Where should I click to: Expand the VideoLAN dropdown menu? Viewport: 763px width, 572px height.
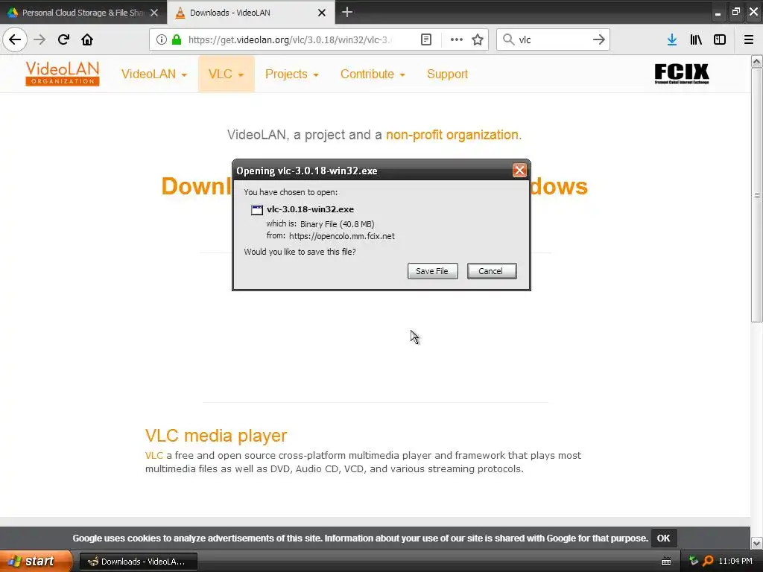click(x=154, y=74)
